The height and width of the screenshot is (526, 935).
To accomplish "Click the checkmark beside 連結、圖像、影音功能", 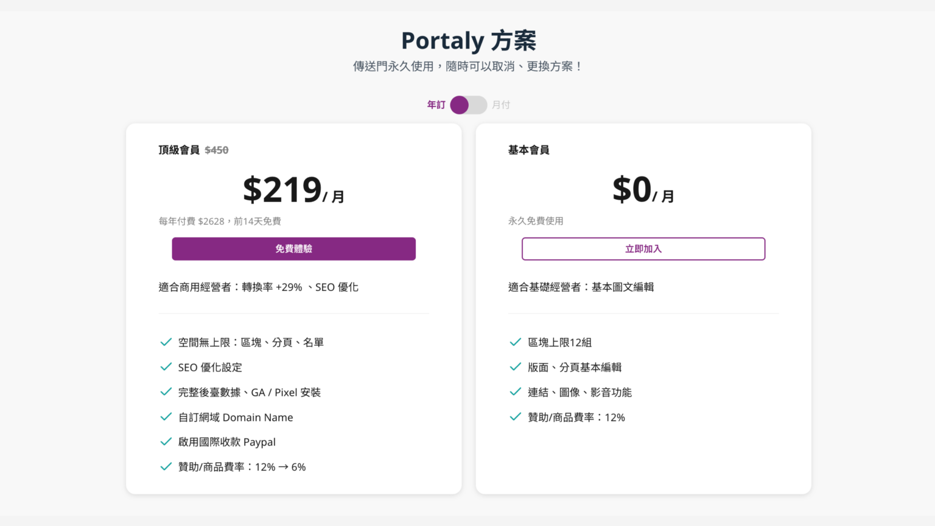I will (x=515, y=392).
